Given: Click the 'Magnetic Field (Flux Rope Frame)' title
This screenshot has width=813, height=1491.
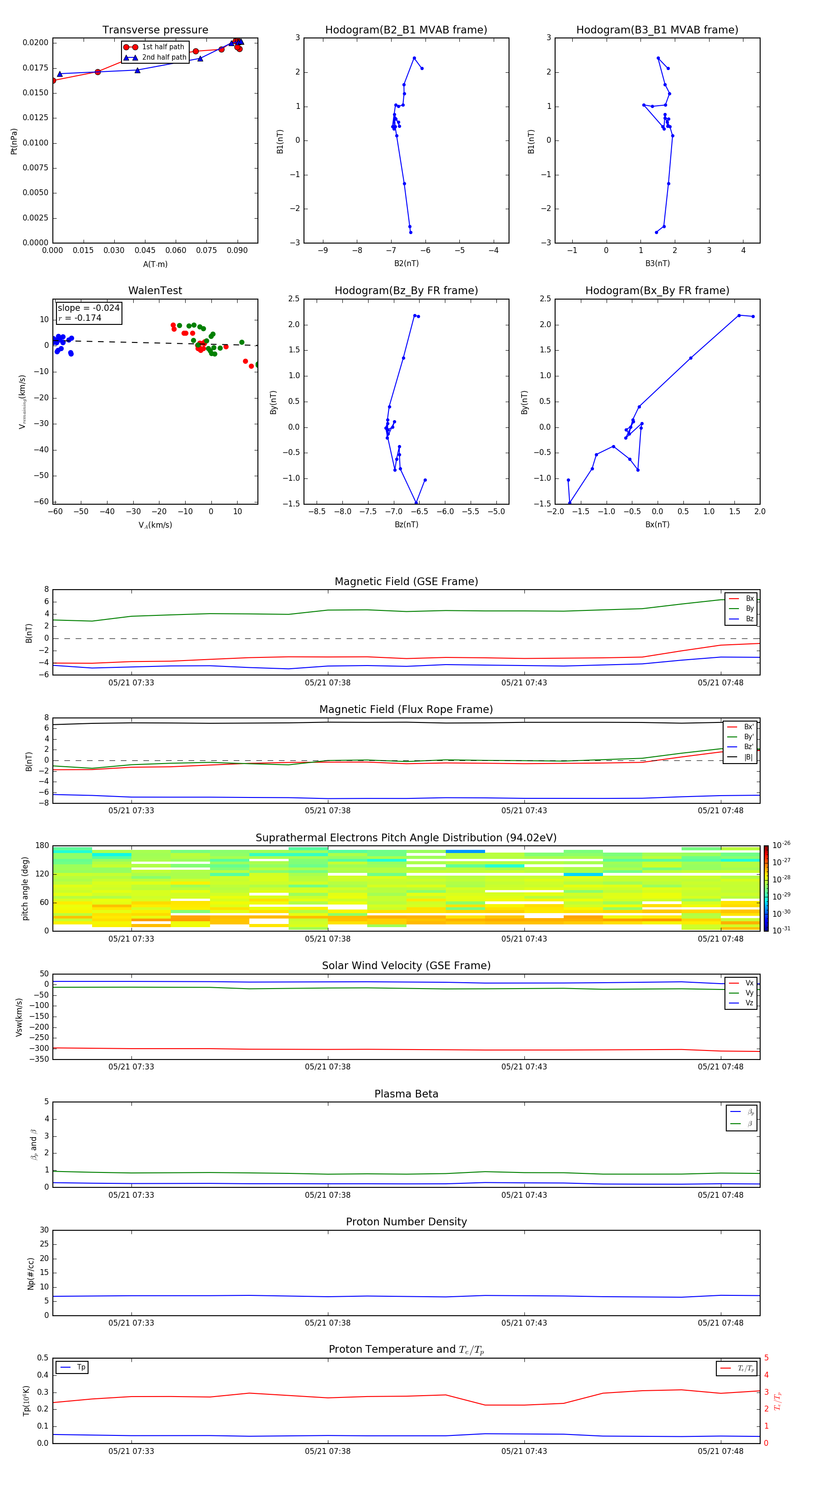Looking at the screenshot, I should (406, 709).
